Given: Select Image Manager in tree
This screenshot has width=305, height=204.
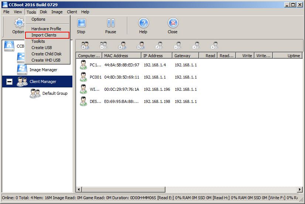Looking at the screenshot, I should click(43, 70).
